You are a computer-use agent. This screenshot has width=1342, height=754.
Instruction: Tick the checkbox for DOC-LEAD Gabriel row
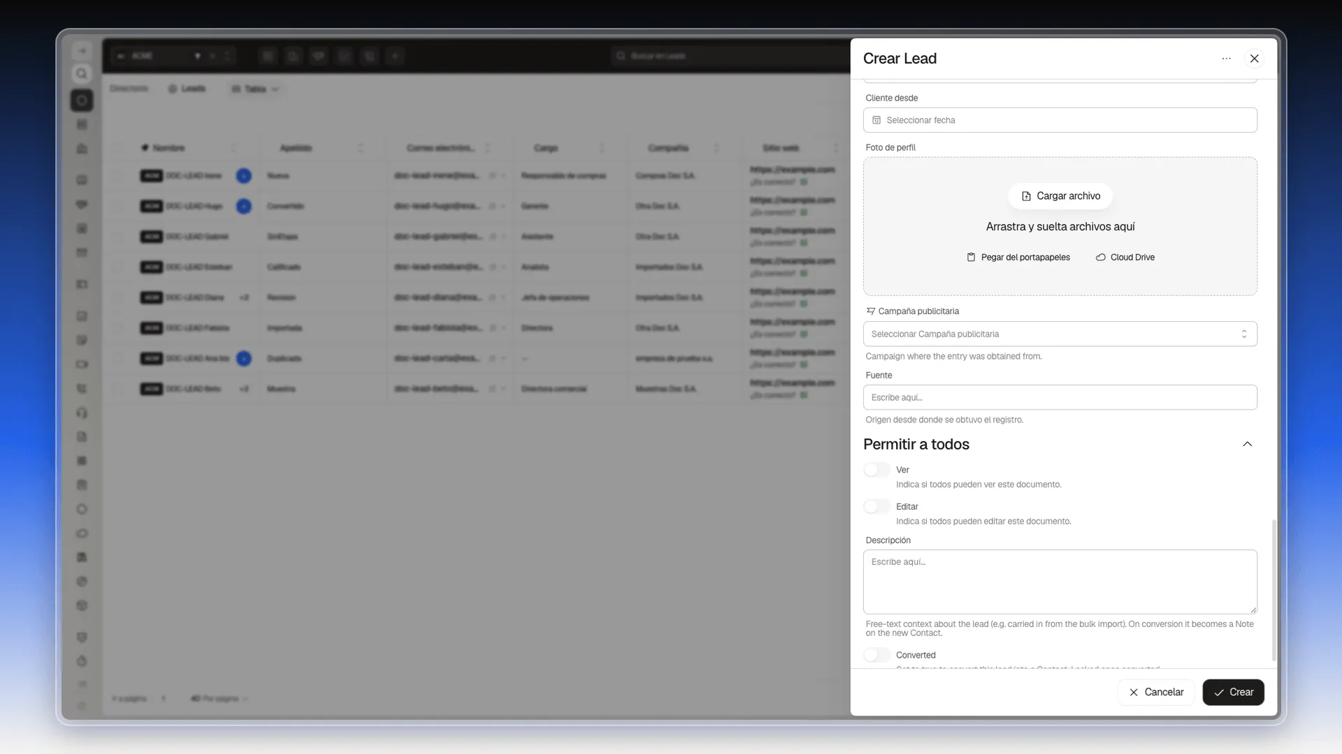point(117,237)
